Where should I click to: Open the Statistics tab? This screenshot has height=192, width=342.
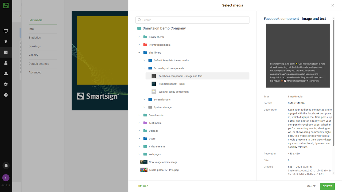(x=35, y=38)
